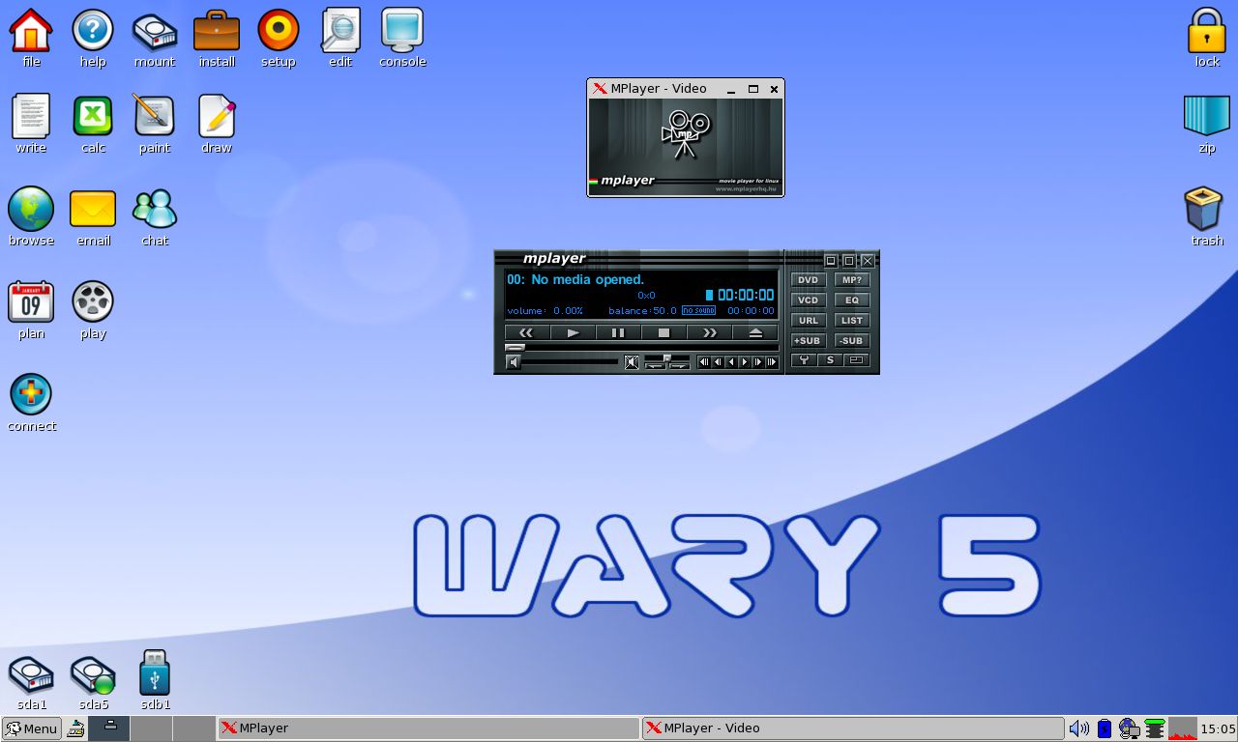Open the sdb1 USB drive icon

(x=155, y=680)
